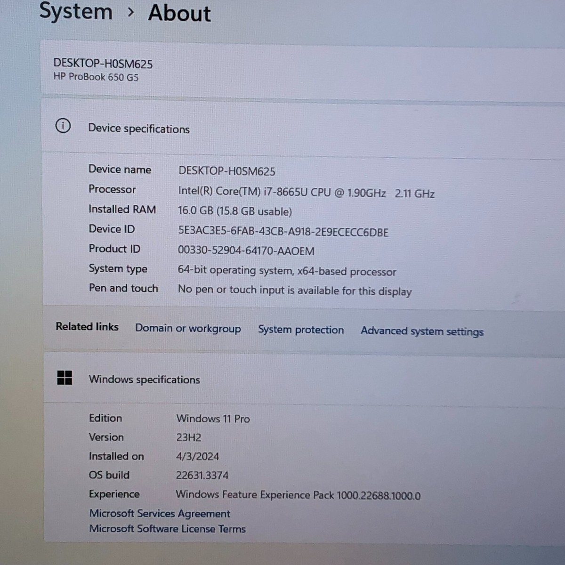Click the Windows Feature Experience Pack value
The image size is (565, 565).
click(x=298, y=495)
